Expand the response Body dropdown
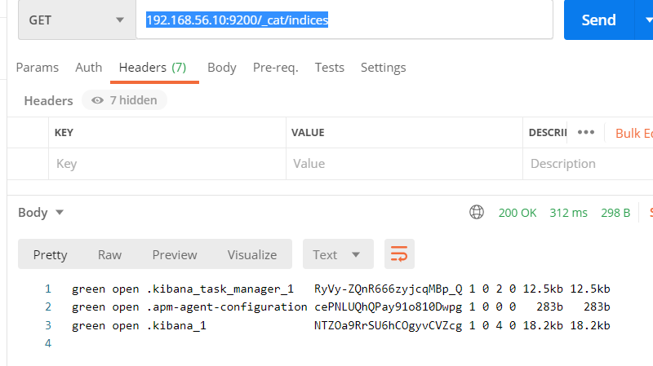 coord(40,213)
